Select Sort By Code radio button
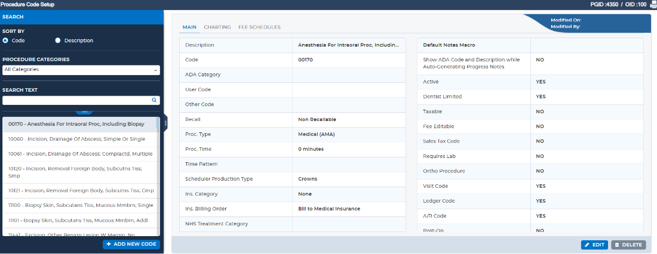 [5, 41]
